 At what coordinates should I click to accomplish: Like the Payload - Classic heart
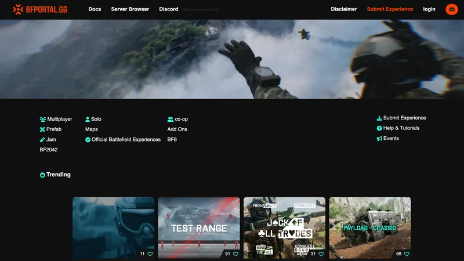pyautogui.click(x=407, y=254)
